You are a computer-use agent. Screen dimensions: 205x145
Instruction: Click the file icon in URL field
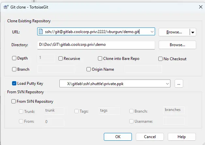tap(41, 32)
